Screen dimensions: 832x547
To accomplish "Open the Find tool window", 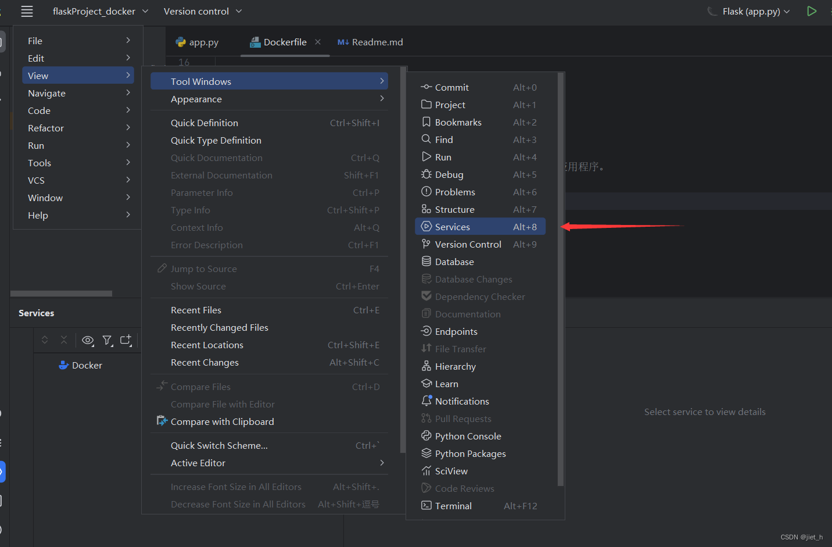I will pyautogui.click(x=480, y=140).
